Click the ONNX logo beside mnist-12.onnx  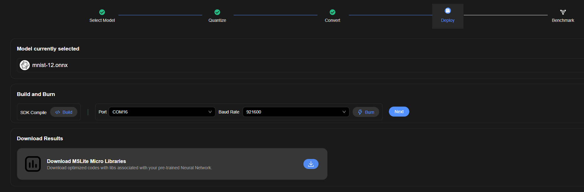click(25, 65)
